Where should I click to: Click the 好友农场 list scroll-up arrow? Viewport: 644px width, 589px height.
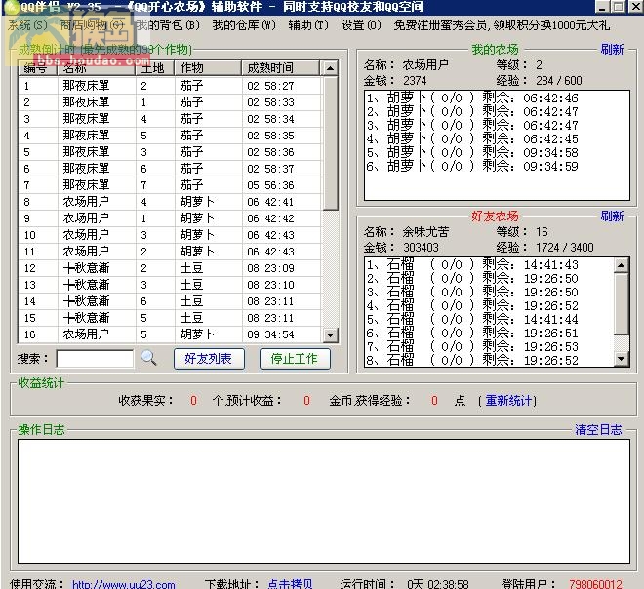(621, 265)
